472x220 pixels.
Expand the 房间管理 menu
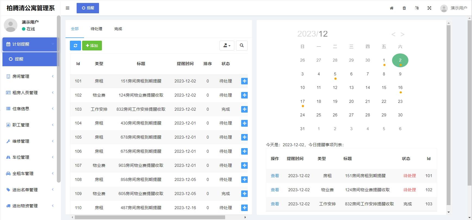pyautogui.click(x=30, y=76)
